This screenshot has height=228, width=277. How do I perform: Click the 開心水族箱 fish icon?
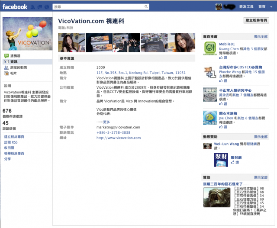(x=210, y=118)
